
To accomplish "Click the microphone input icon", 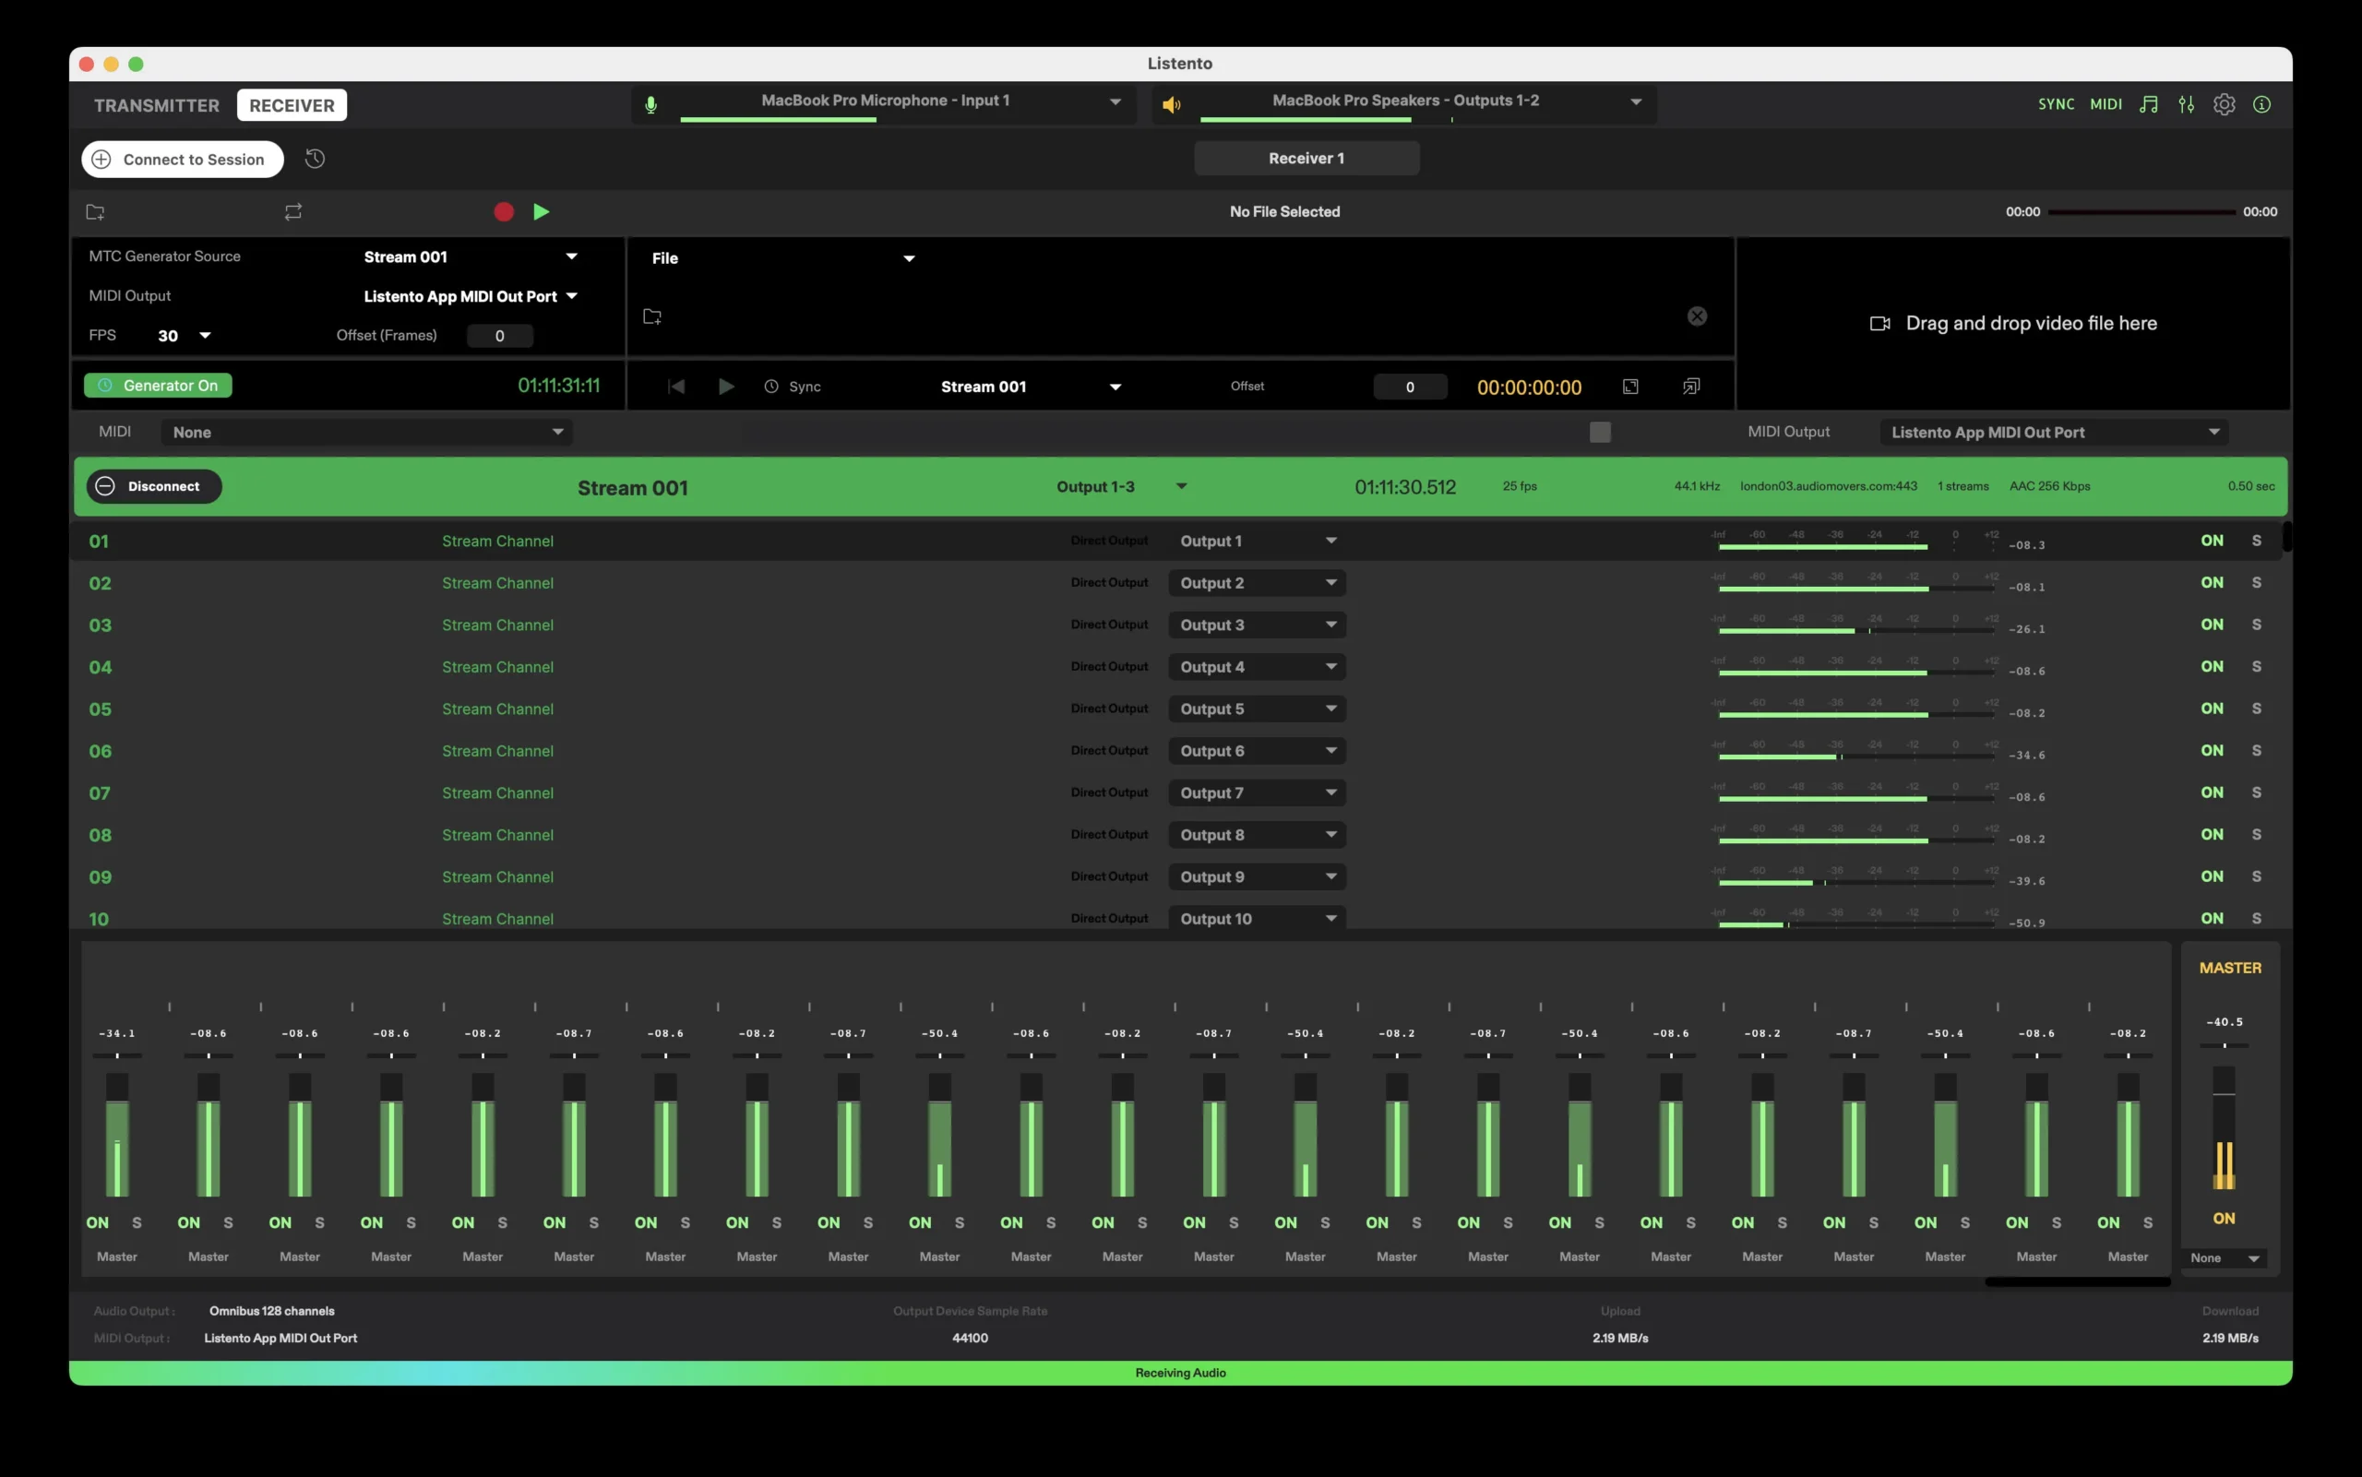I will [x=650, y=104].
